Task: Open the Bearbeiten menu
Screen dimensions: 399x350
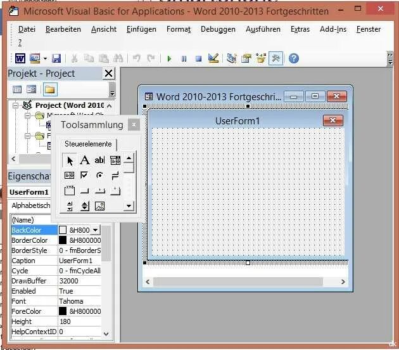Action: 63,29
